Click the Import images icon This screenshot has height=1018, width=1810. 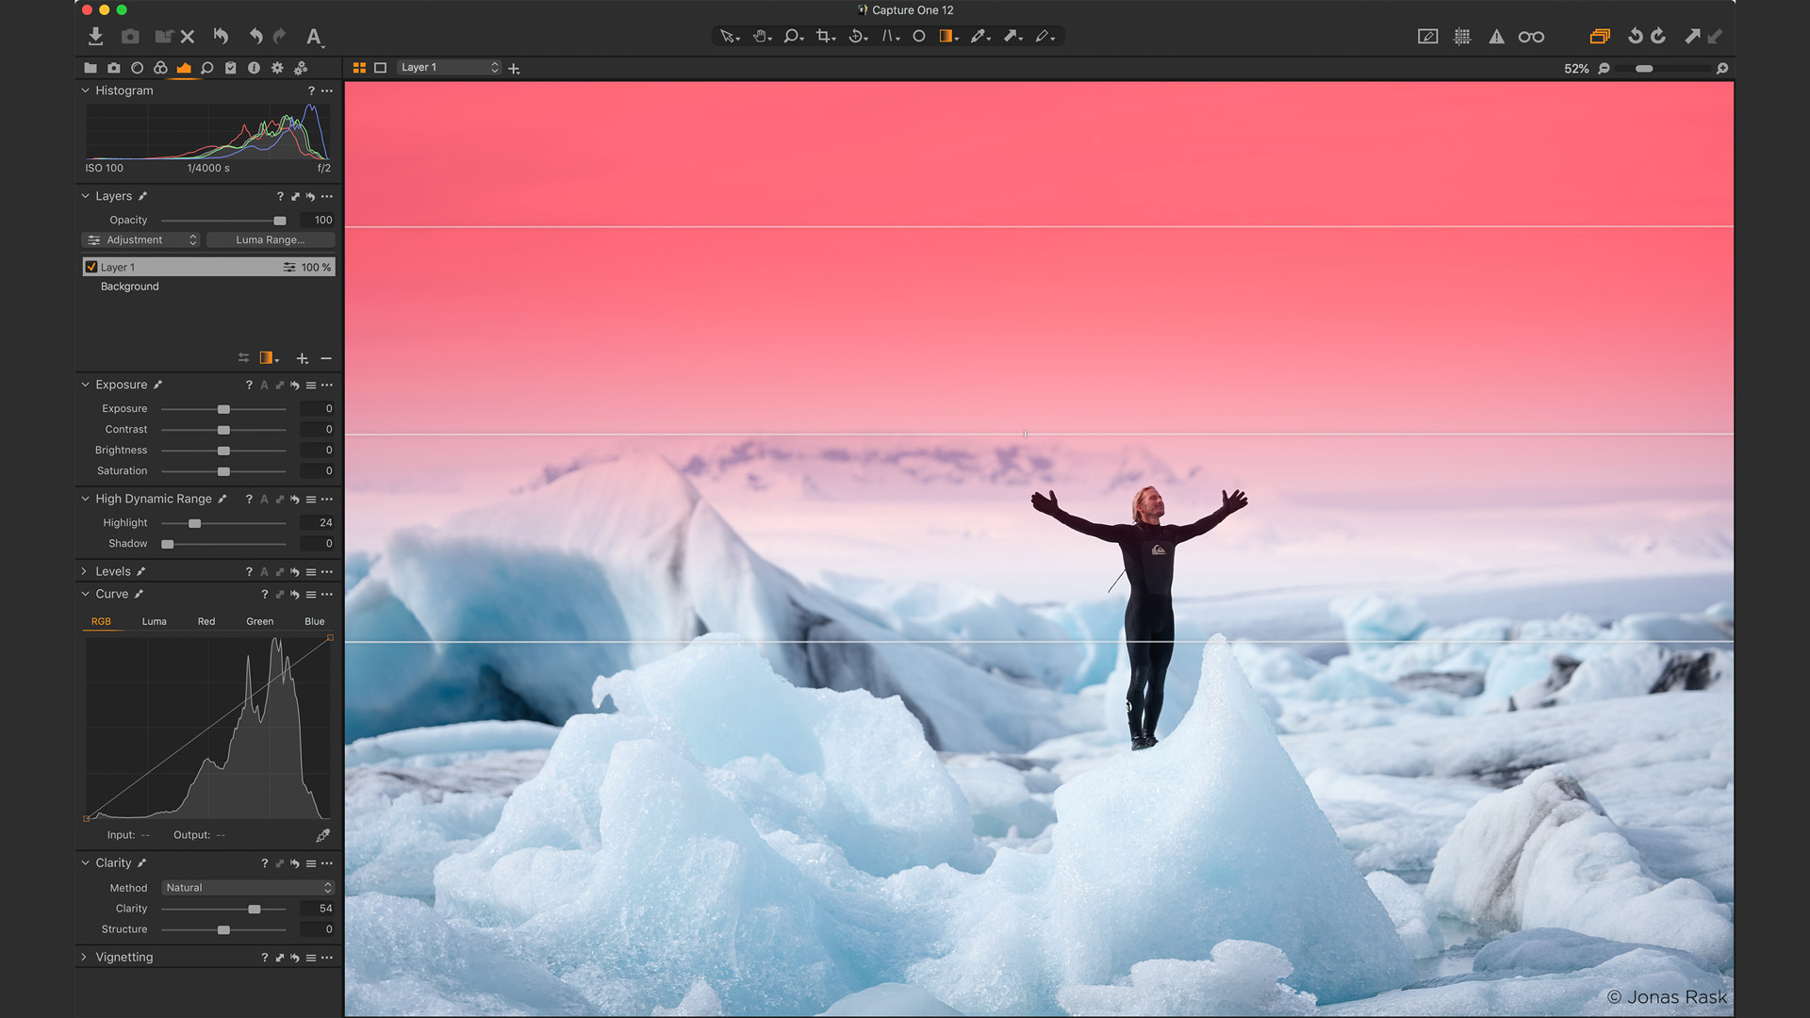click(x=95, y=36)
